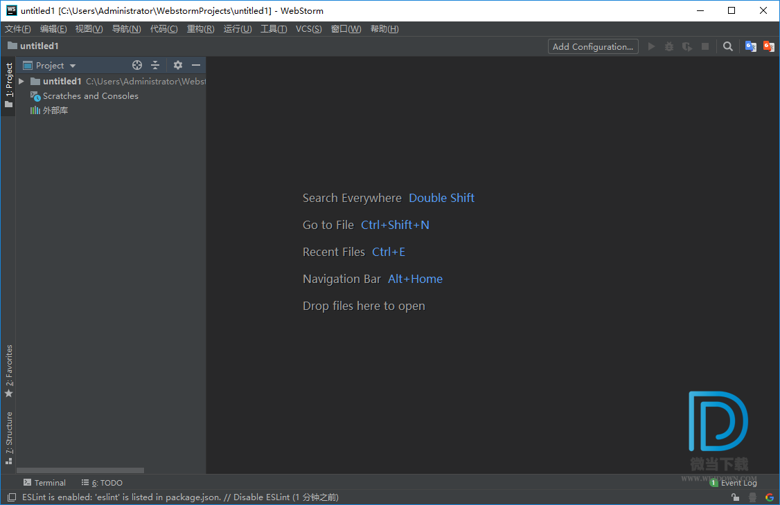Click the WebStorm logo in title bar
Viewport: 780px width, 505px height.
pos(11,10)
